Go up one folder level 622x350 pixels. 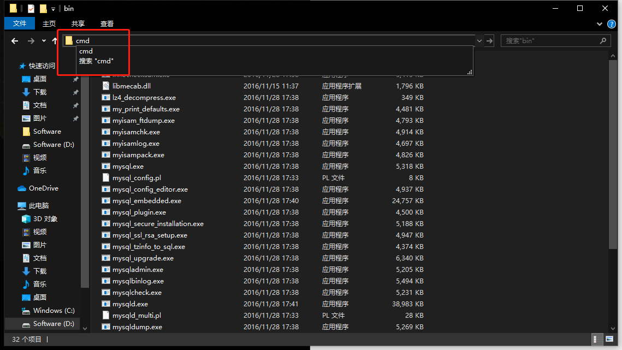[55, 41]
